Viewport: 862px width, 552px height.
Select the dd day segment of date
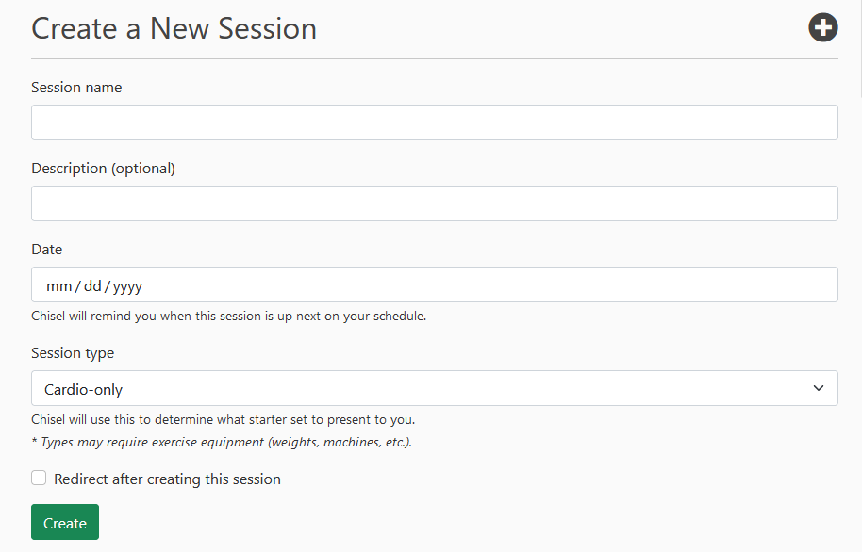click(92, 286)
